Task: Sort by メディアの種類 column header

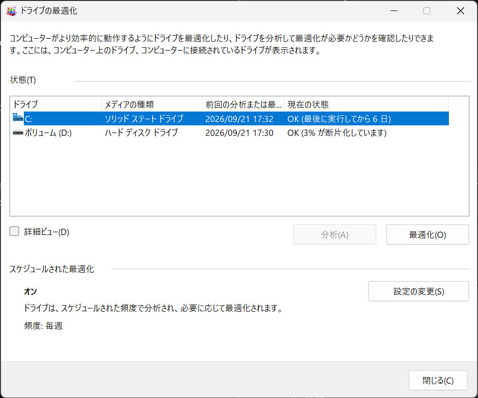Action: pos(152,104)
